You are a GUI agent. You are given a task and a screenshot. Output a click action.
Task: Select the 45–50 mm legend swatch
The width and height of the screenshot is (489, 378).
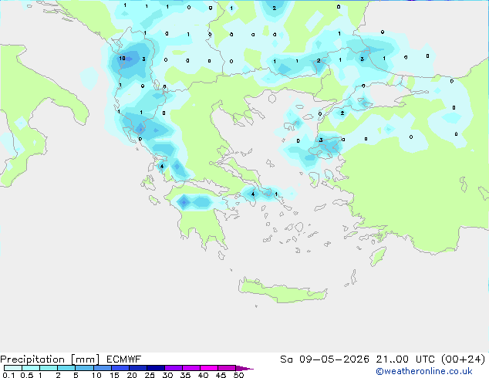tap(227, 368)
